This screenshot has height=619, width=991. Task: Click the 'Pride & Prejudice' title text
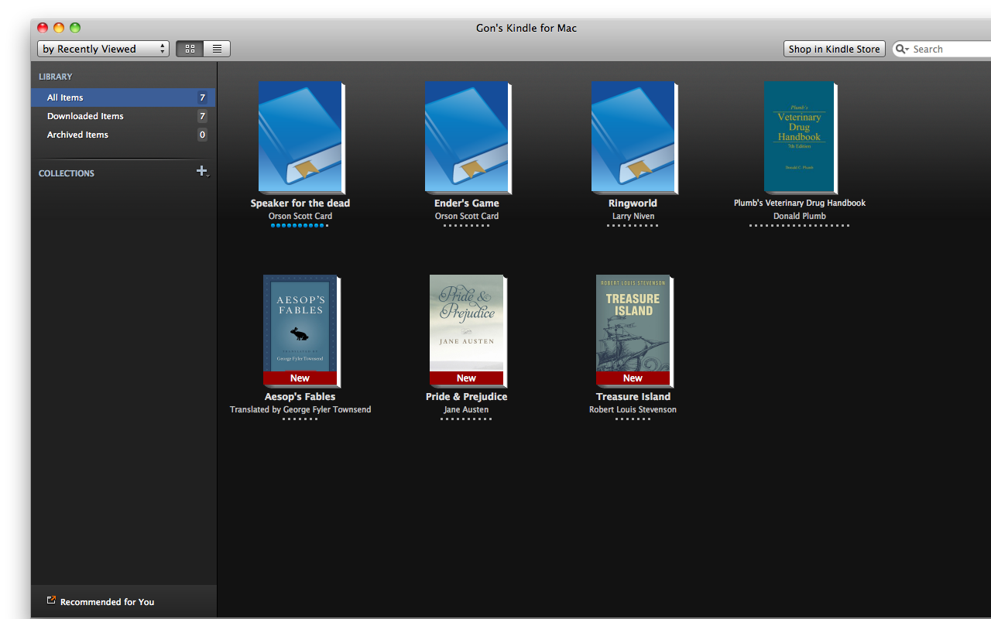(467, 397)
